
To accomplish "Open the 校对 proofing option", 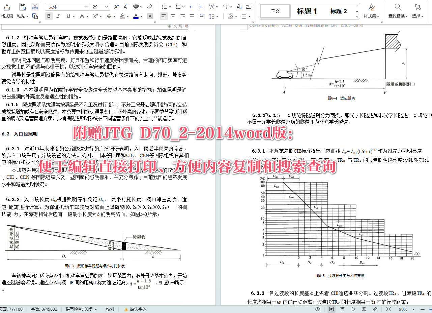I will point(110,309).
